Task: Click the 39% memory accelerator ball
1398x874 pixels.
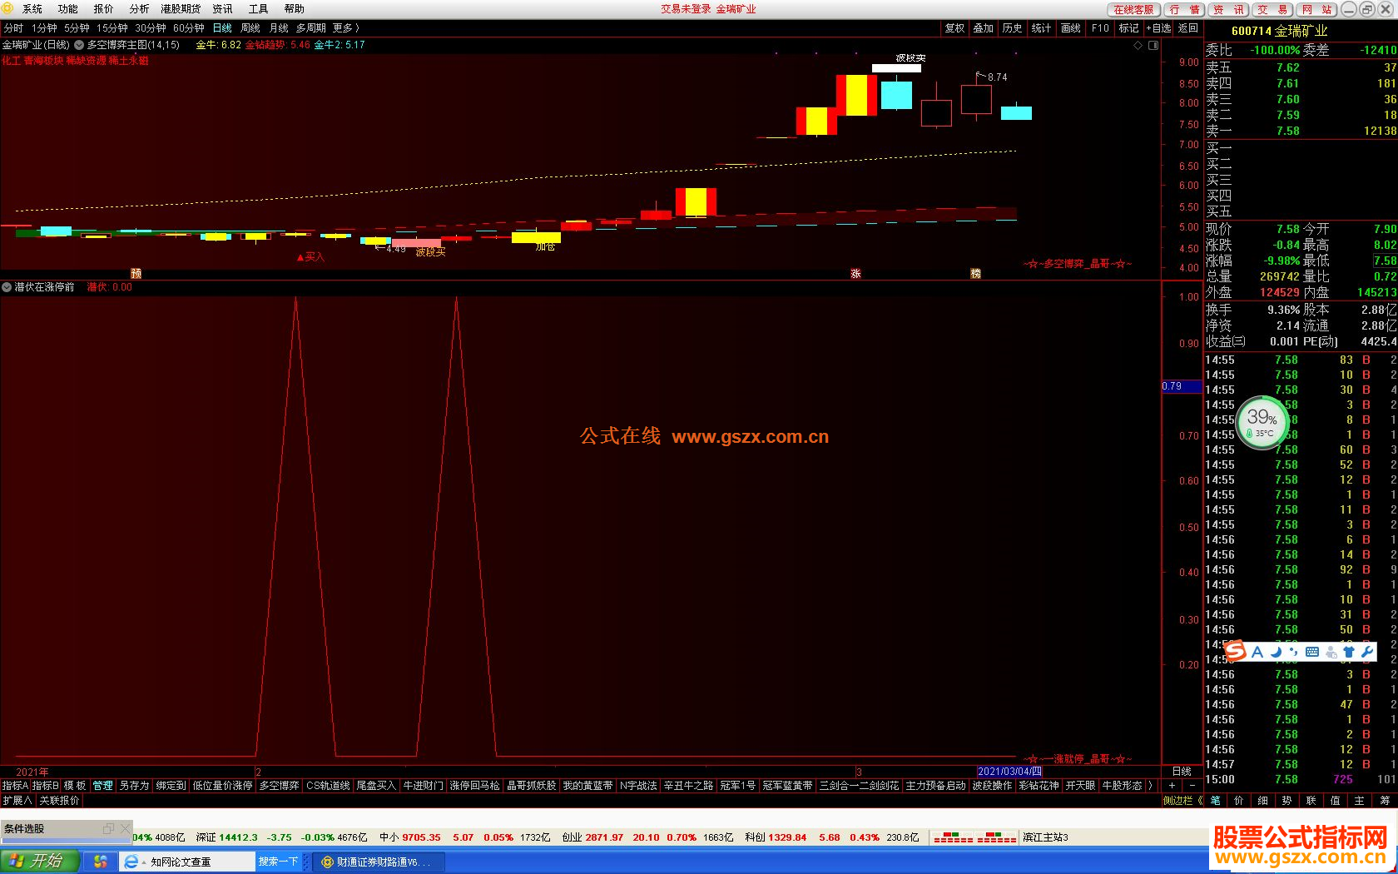Action: (1262, 422)
